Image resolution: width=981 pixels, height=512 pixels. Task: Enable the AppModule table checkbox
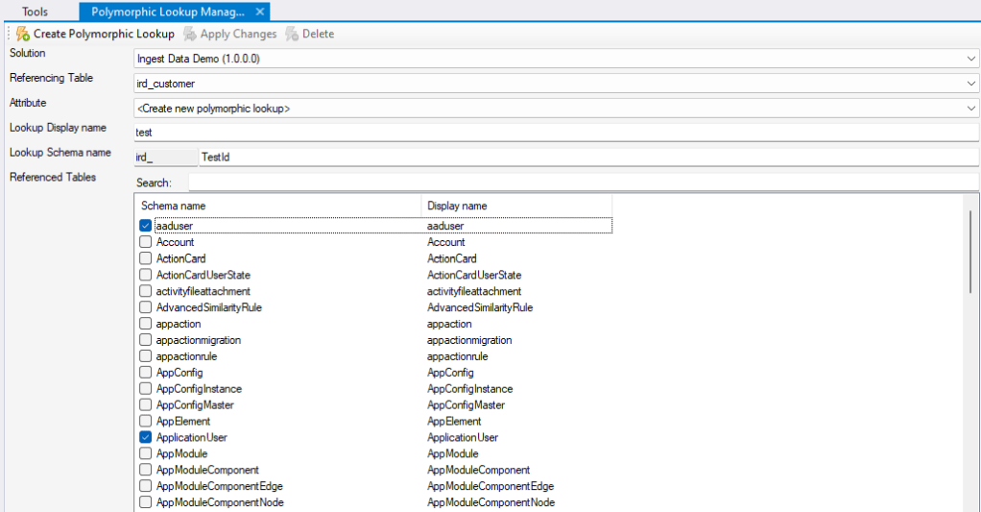click(x=146, y=453)
